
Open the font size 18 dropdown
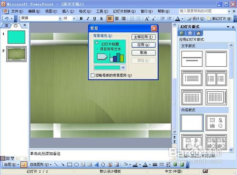74,18
